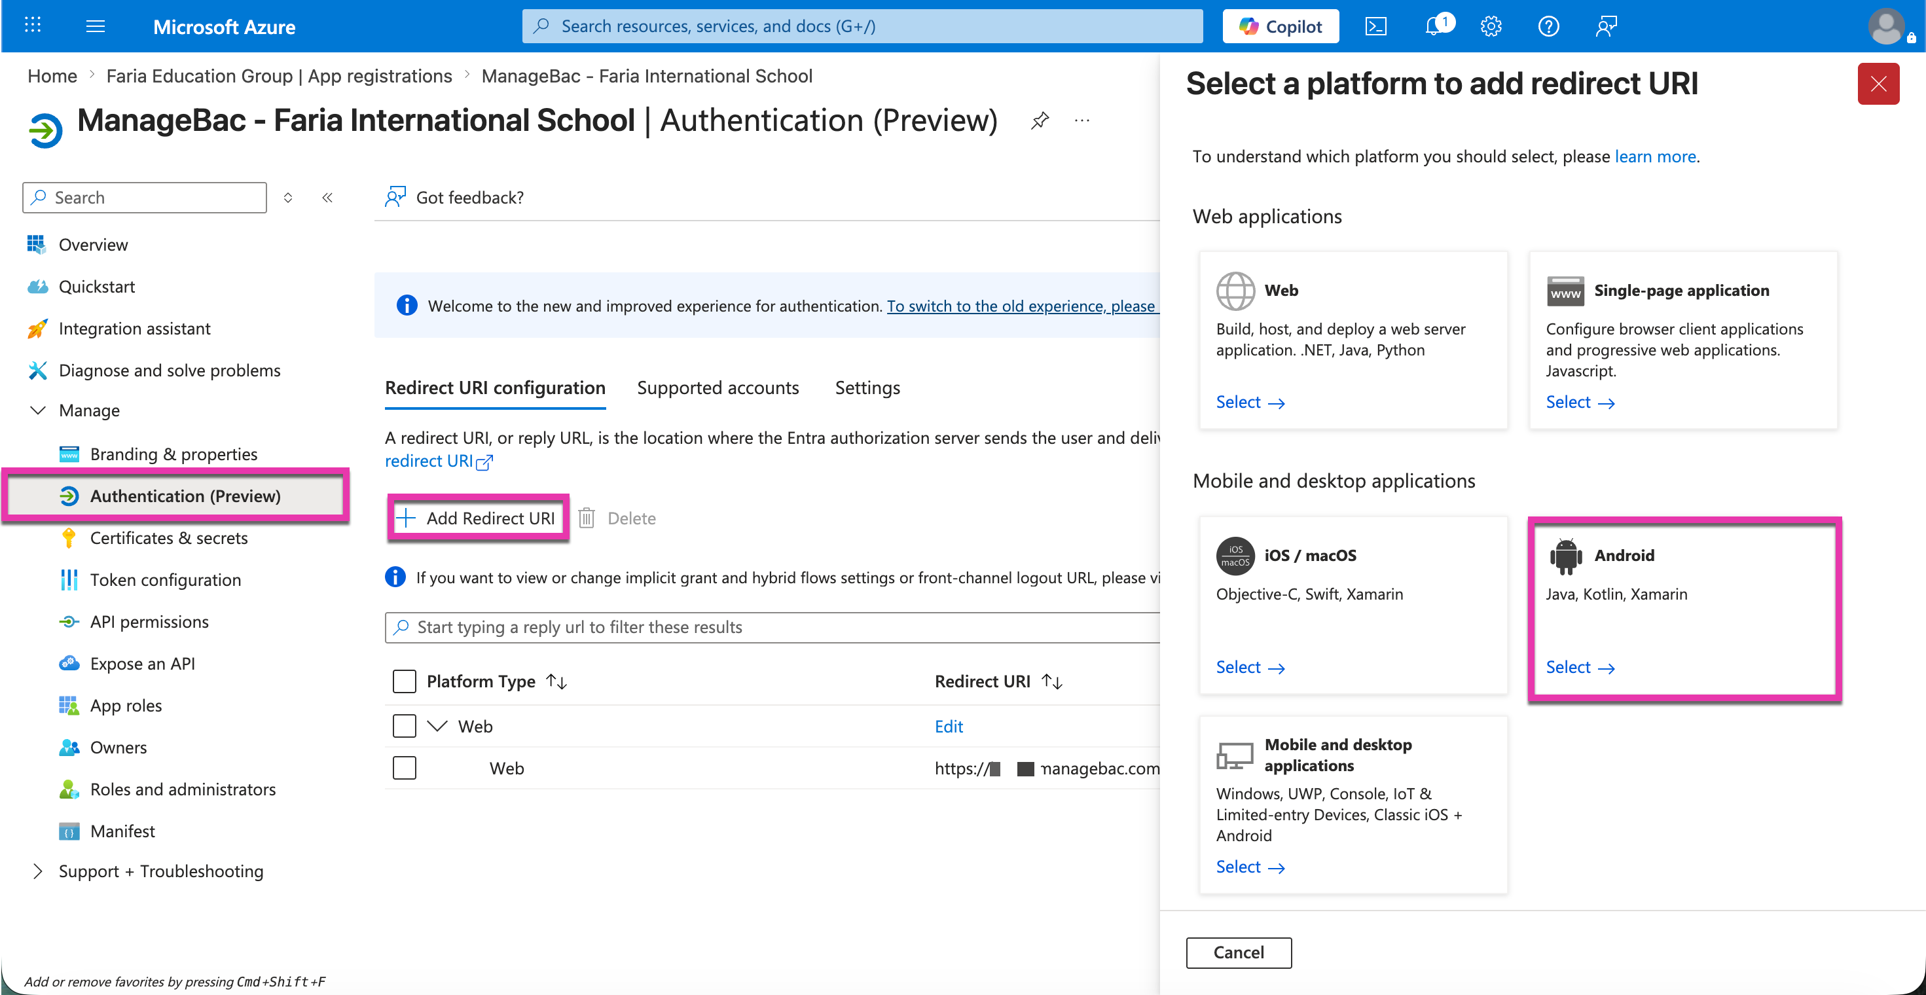Viewport: 1926px width, 995px height.
Task: Check the Web group row checkbox
Action: (x=405, y=726)
